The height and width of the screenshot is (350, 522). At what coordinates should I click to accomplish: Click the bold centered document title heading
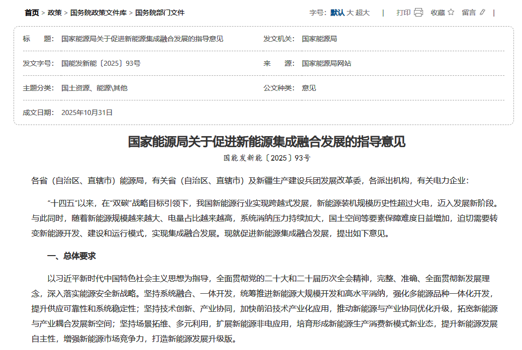(x=266, y=142)
